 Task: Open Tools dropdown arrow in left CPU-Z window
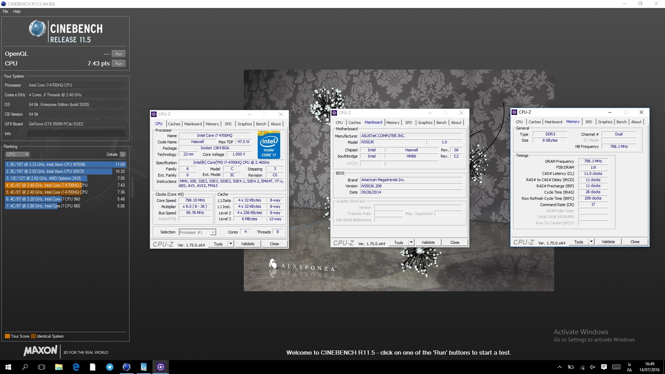click(231, 244)
